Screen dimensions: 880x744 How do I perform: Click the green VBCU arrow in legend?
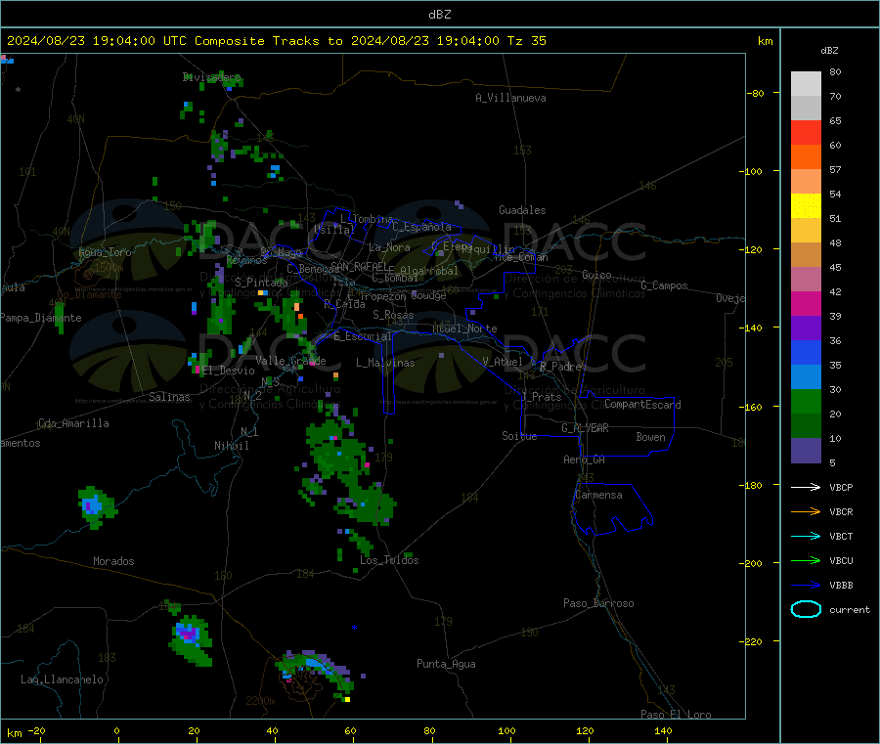[x=806, y=560]
